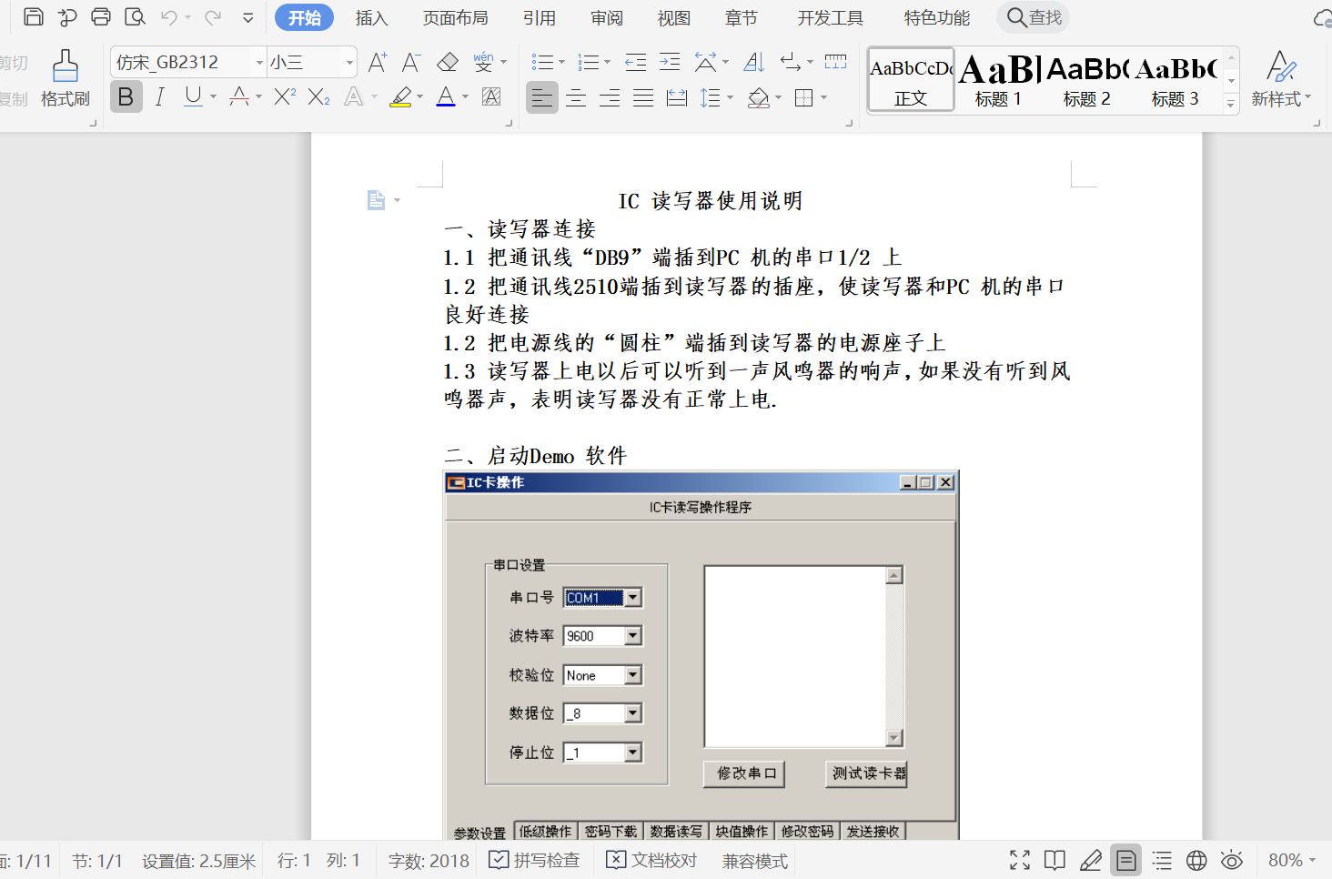This screenshot has height=879, width=1332.
Task: Switch to the 插入 (Insert) tab
Action: tap(371, 18)
